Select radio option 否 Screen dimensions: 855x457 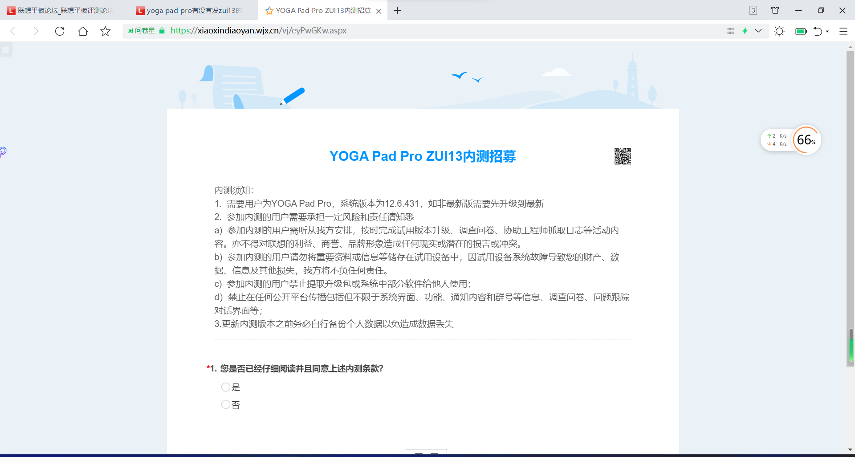[x=226, y=404]
